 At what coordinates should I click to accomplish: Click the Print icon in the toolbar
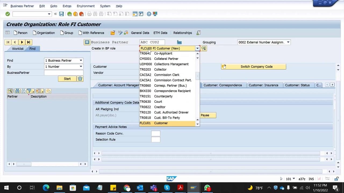[89, 14]
